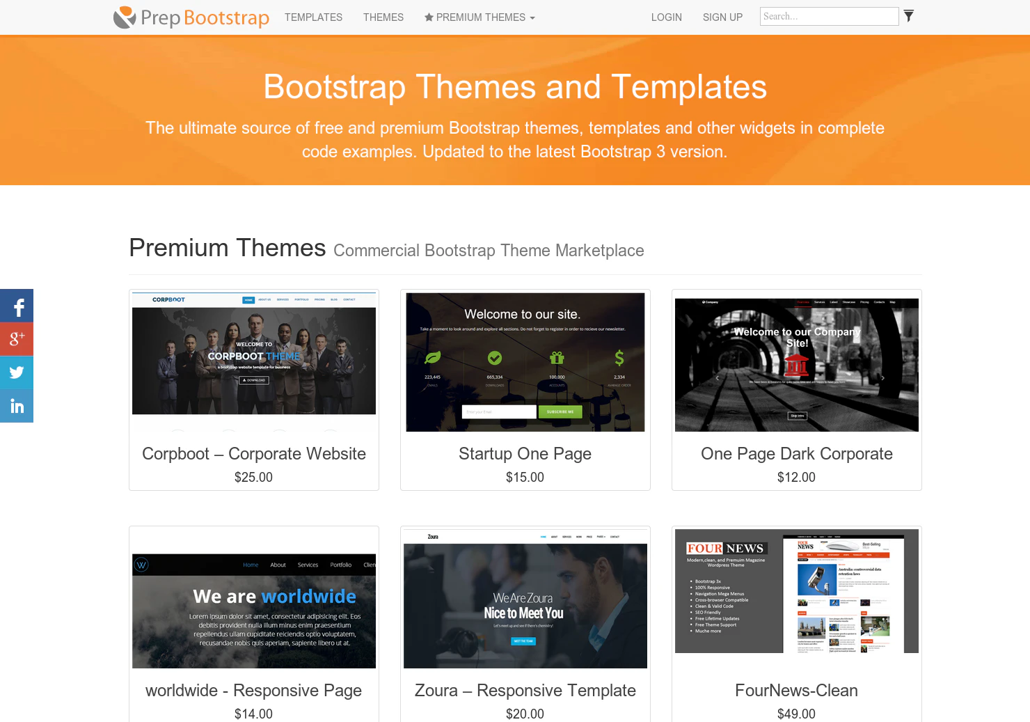This screenshot has height=722, width=1030.
Task: Switch to the TEMPLATES section
Action: point(313,17)
